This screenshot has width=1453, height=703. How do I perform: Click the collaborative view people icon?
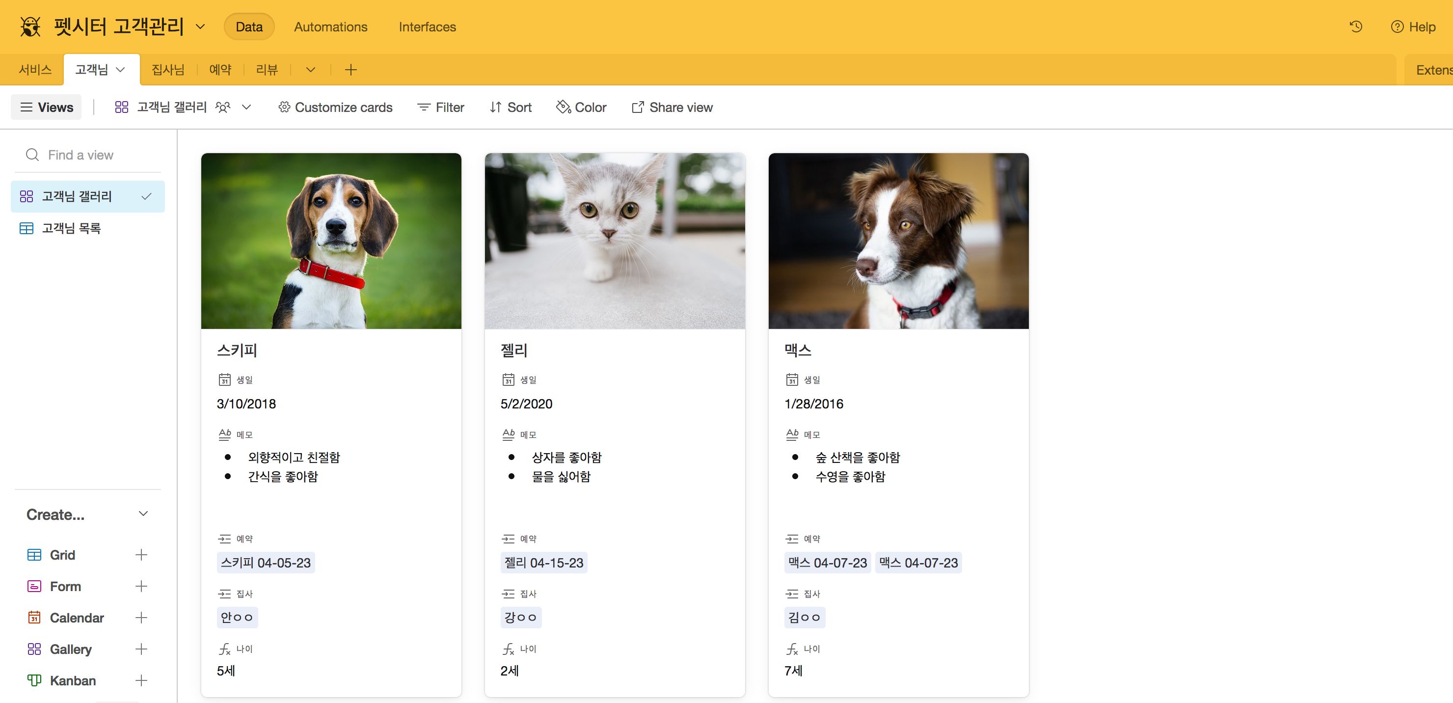(x=223, y=107)
